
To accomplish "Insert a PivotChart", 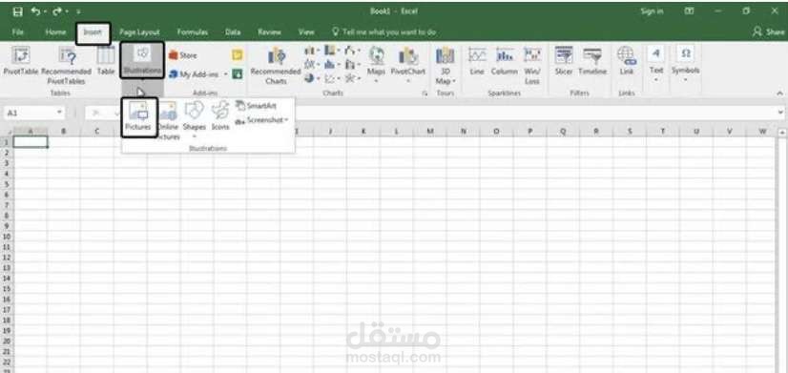I will [408, 64].
